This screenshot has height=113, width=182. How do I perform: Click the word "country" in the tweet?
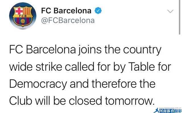click(142, 51)
